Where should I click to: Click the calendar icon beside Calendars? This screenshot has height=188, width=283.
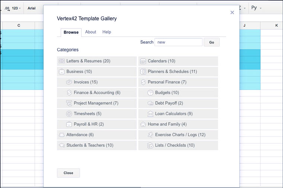143,61
